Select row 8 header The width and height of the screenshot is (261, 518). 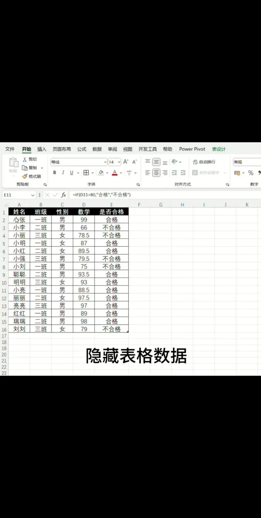[x=4, y=267]
